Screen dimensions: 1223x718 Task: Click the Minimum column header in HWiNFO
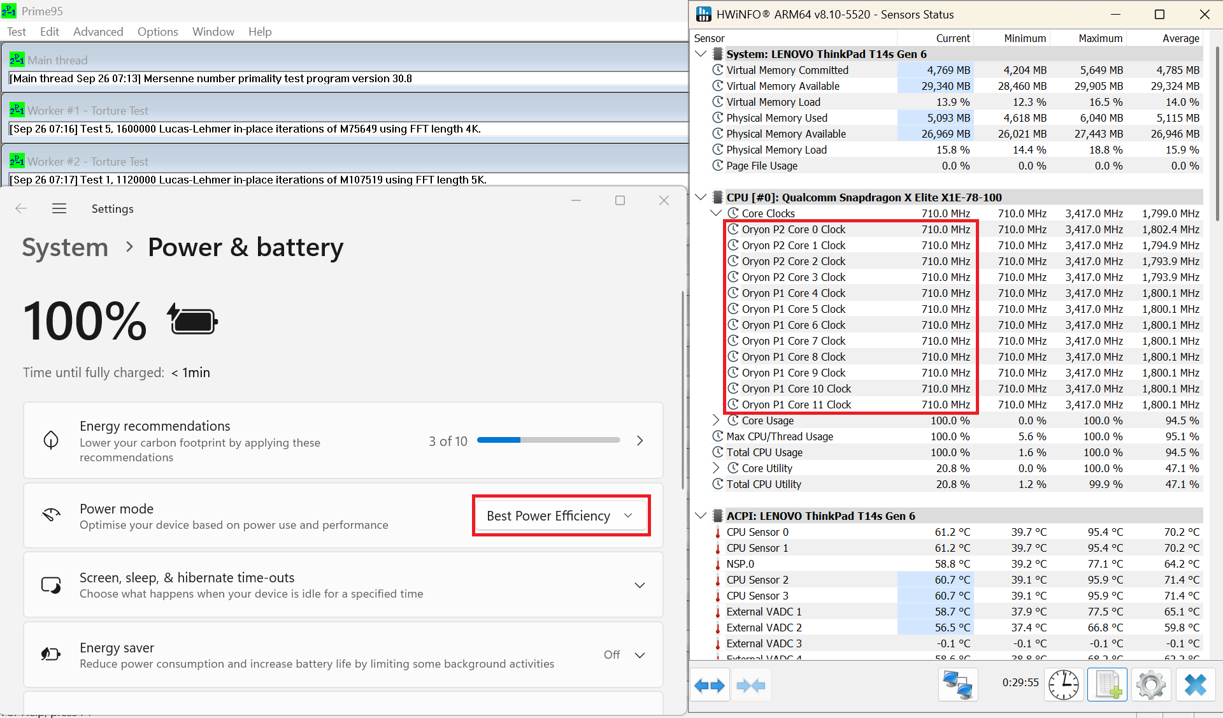[1012, 38]
